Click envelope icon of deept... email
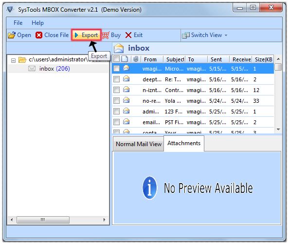Image resolution: width=289 pixels, height=244 pixels. (126, 79)
